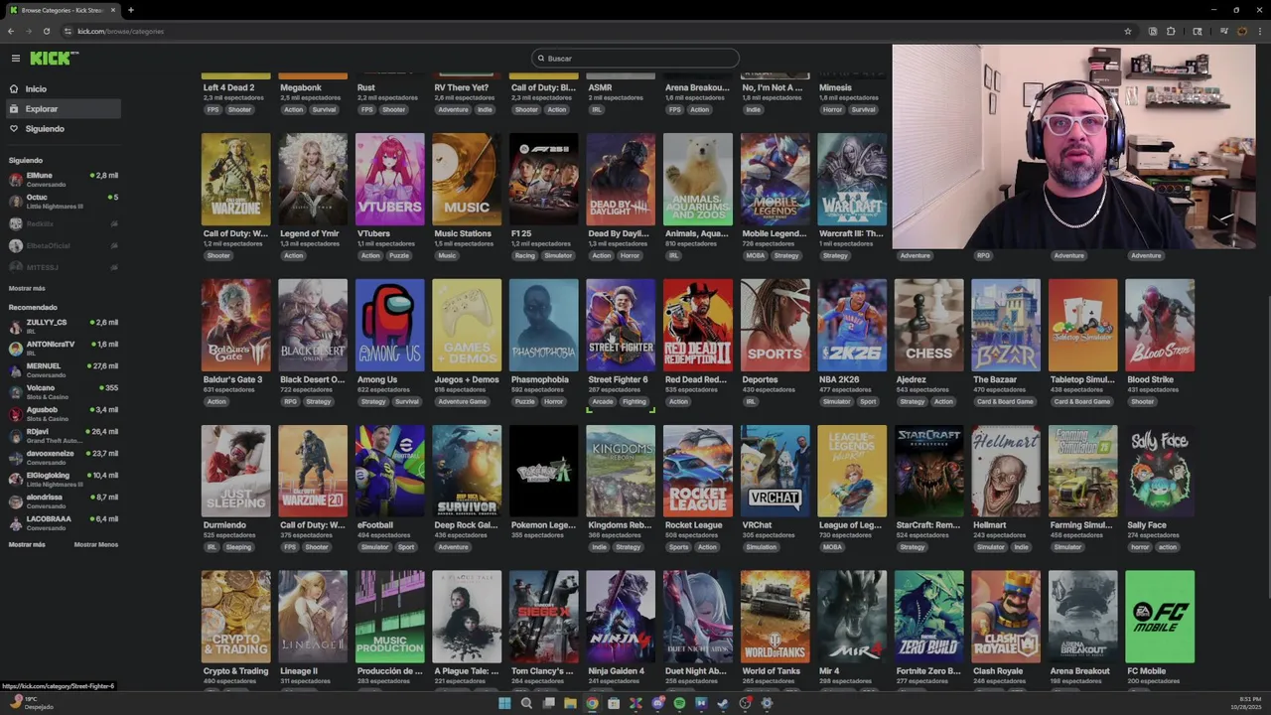The width and height of the screenshot is (1271, 715).
Task: Click MOBA tag under Mobile Legends
Action: (x=756, y=255)
